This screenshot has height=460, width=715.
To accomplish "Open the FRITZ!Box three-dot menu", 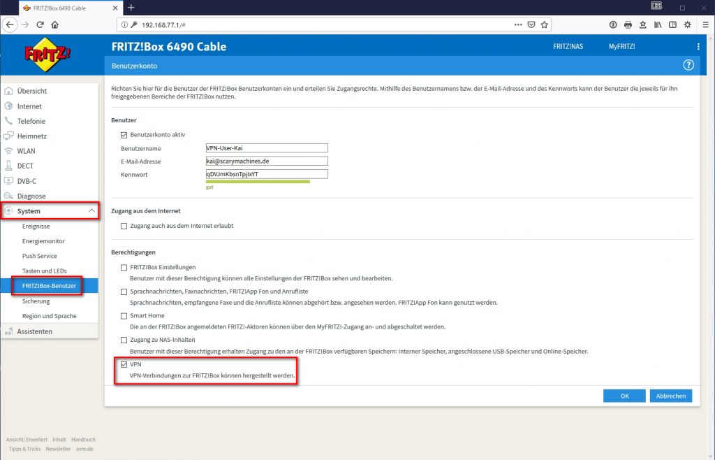I will pos(697,46).
